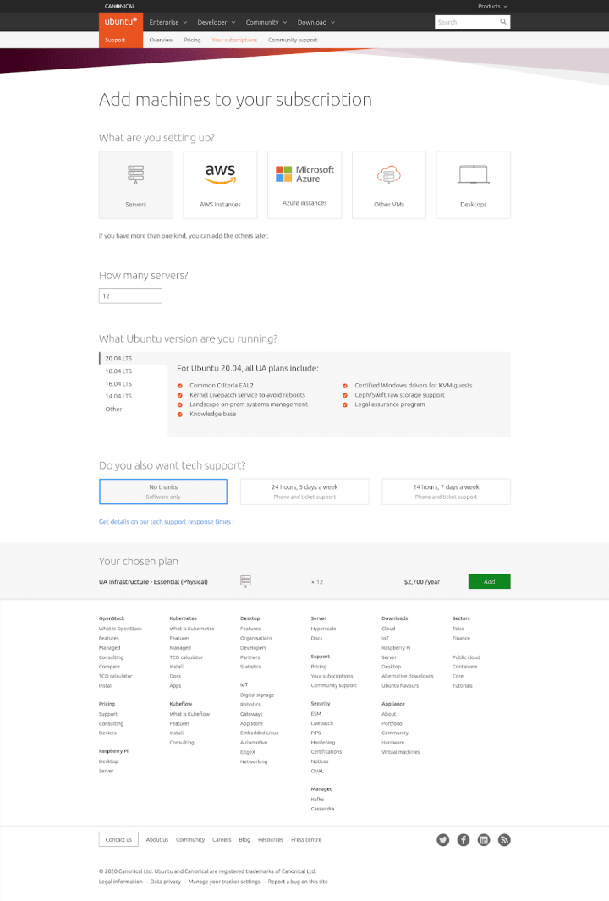Open Your subscriptions subnav item
Viewport: 609px width, 901px height.
pyautogui.click(x=234, y=41)
